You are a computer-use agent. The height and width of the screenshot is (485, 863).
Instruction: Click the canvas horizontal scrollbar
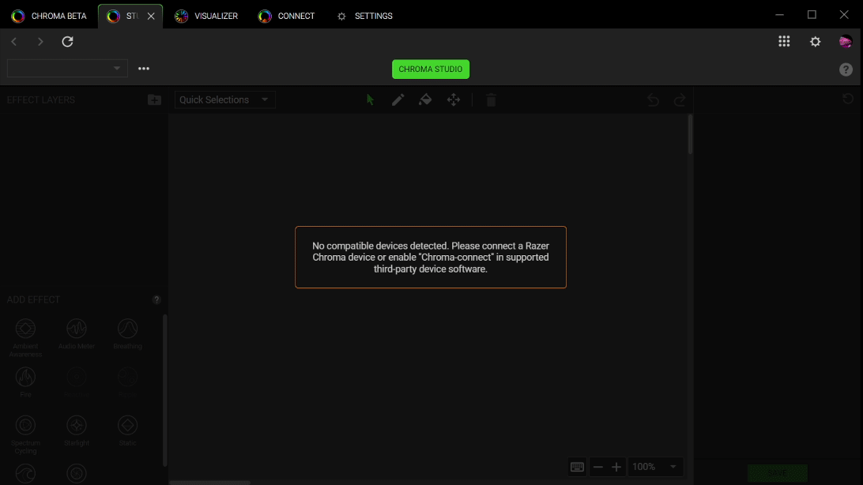209,483
